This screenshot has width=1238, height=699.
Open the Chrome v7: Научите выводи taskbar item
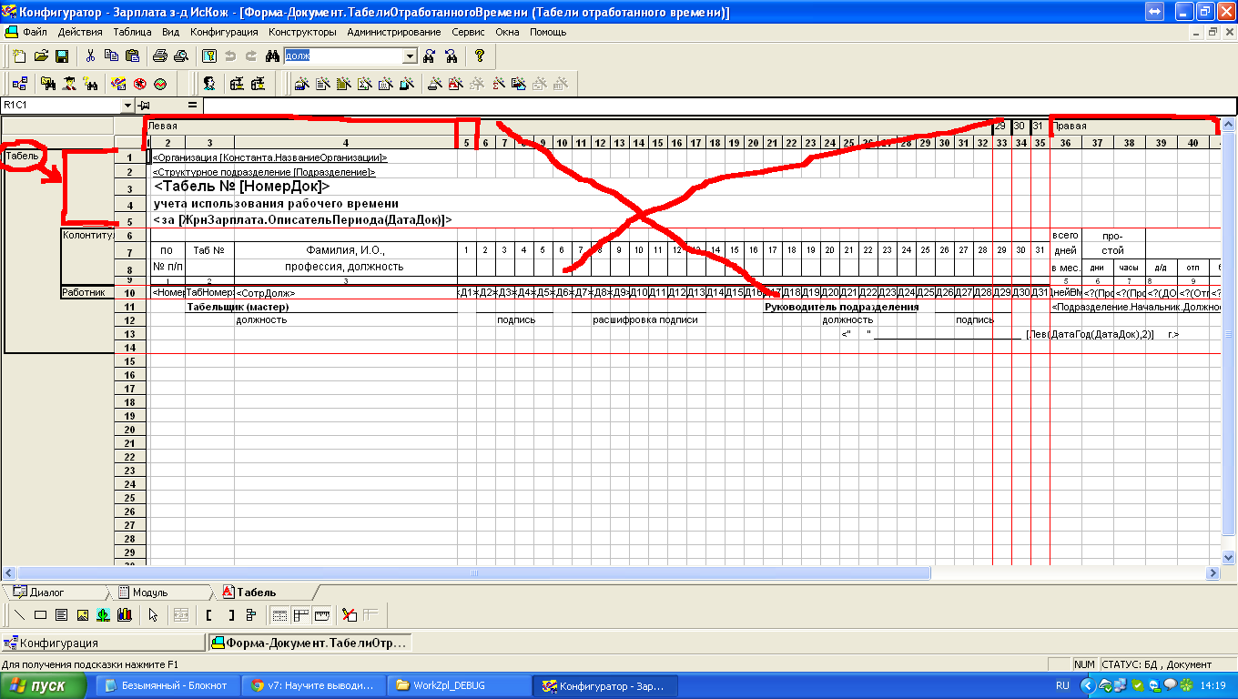[312, 685]
